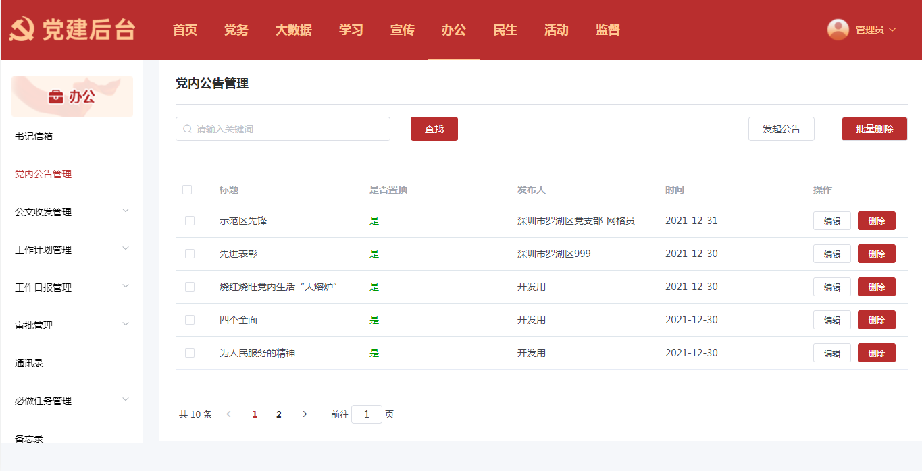Expand the 审批管理 sidebar menu
Image resolution: width=922 pixels, height=471 pixels.
(x=126, y=325)
